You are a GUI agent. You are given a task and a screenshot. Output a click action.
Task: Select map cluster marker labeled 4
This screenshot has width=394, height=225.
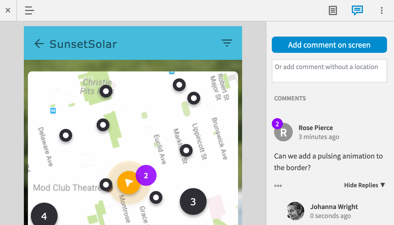point(44,216)
